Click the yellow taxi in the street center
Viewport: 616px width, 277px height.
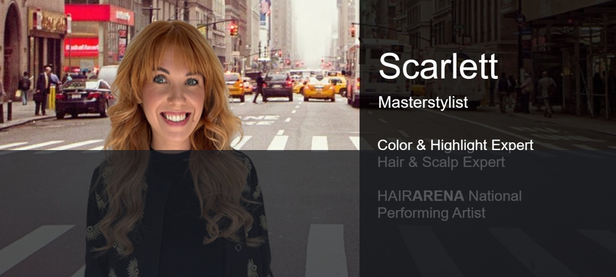pos(319,88)
